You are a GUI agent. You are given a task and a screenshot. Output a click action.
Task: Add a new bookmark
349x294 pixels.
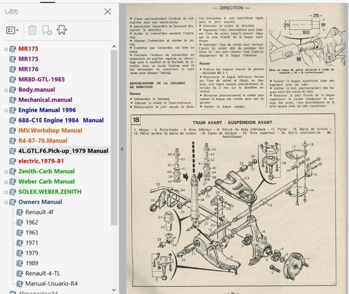tap(47, 30)
